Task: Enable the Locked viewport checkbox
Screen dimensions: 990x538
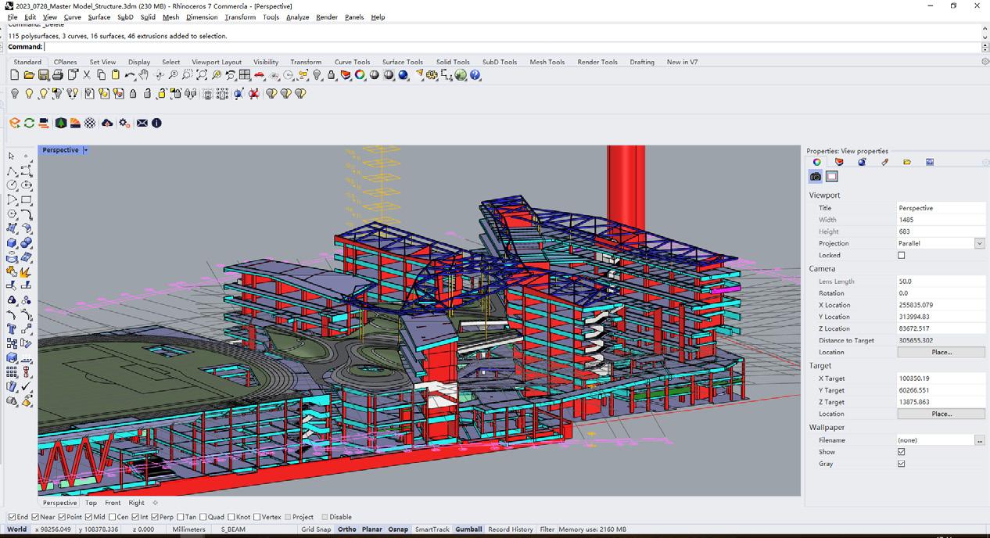Action: point(902,255)
